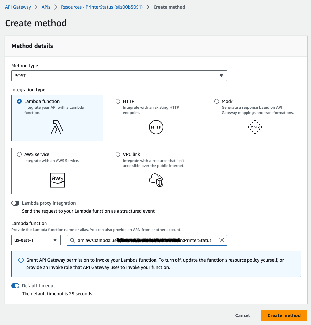Turn off the Default timeout toggle
The width and height of the screenshot is (311, 325).
click(x=15, y=286)
